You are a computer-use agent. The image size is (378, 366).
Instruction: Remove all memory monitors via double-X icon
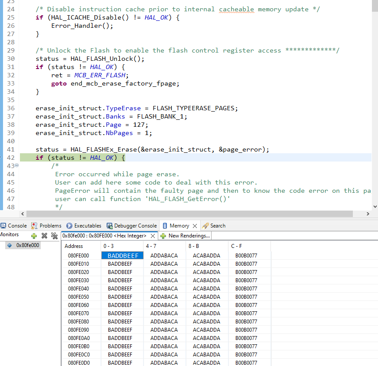(x=55, y=235)
